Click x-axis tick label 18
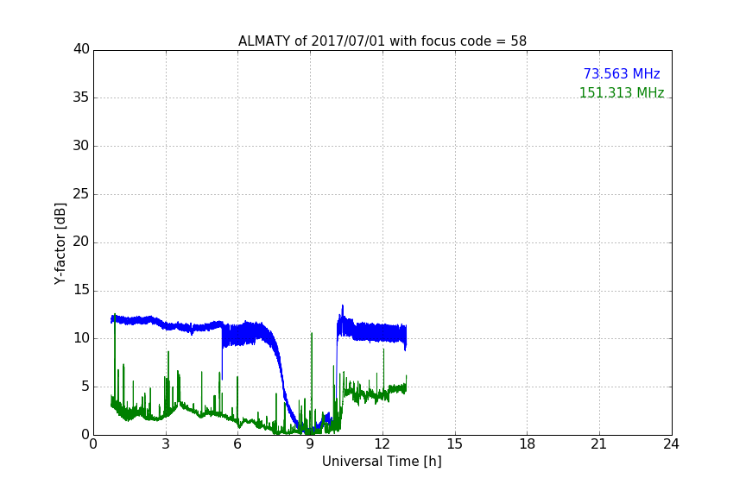The image size is (746, 497). pos(528,444)
